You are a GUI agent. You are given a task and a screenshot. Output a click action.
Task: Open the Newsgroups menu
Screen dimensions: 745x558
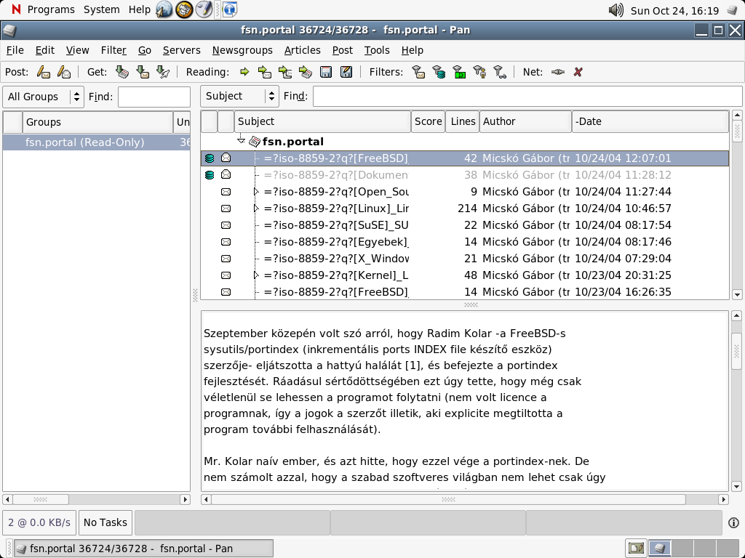point(242,50)
